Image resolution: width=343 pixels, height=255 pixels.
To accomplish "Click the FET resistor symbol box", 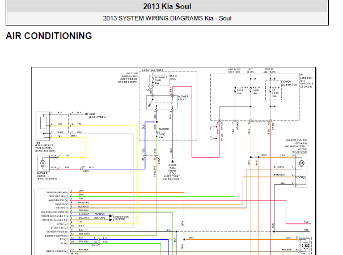I will [43, 123].
